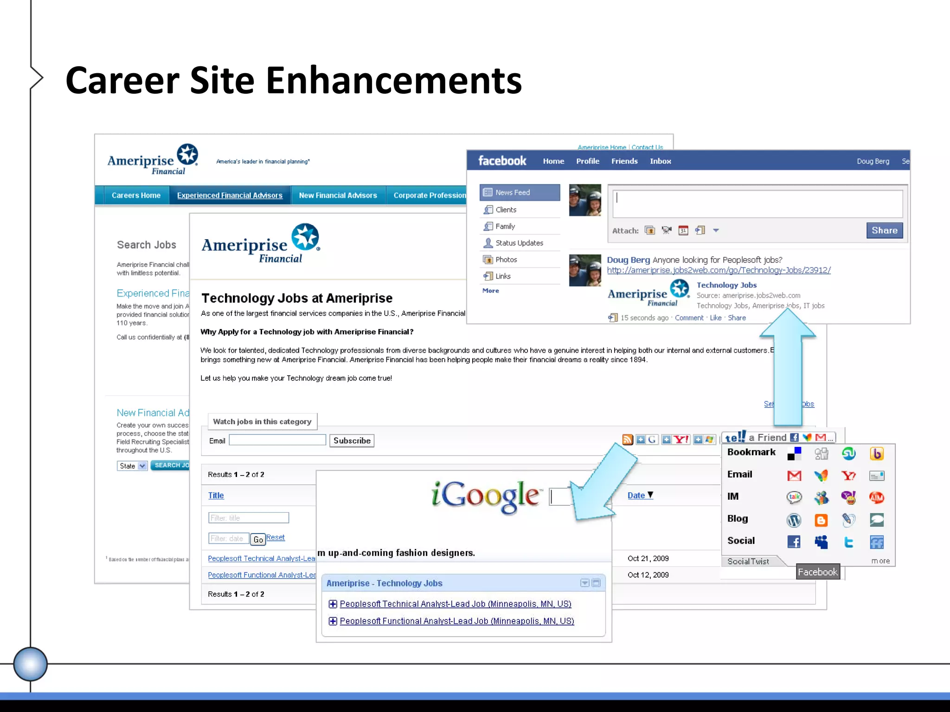Email the page via Yahoo Mail

[x=849, y=476]
